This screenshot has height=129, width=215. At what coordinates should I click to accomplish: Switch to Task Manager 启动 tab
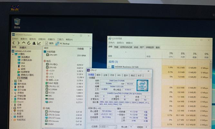pos(136,47)
